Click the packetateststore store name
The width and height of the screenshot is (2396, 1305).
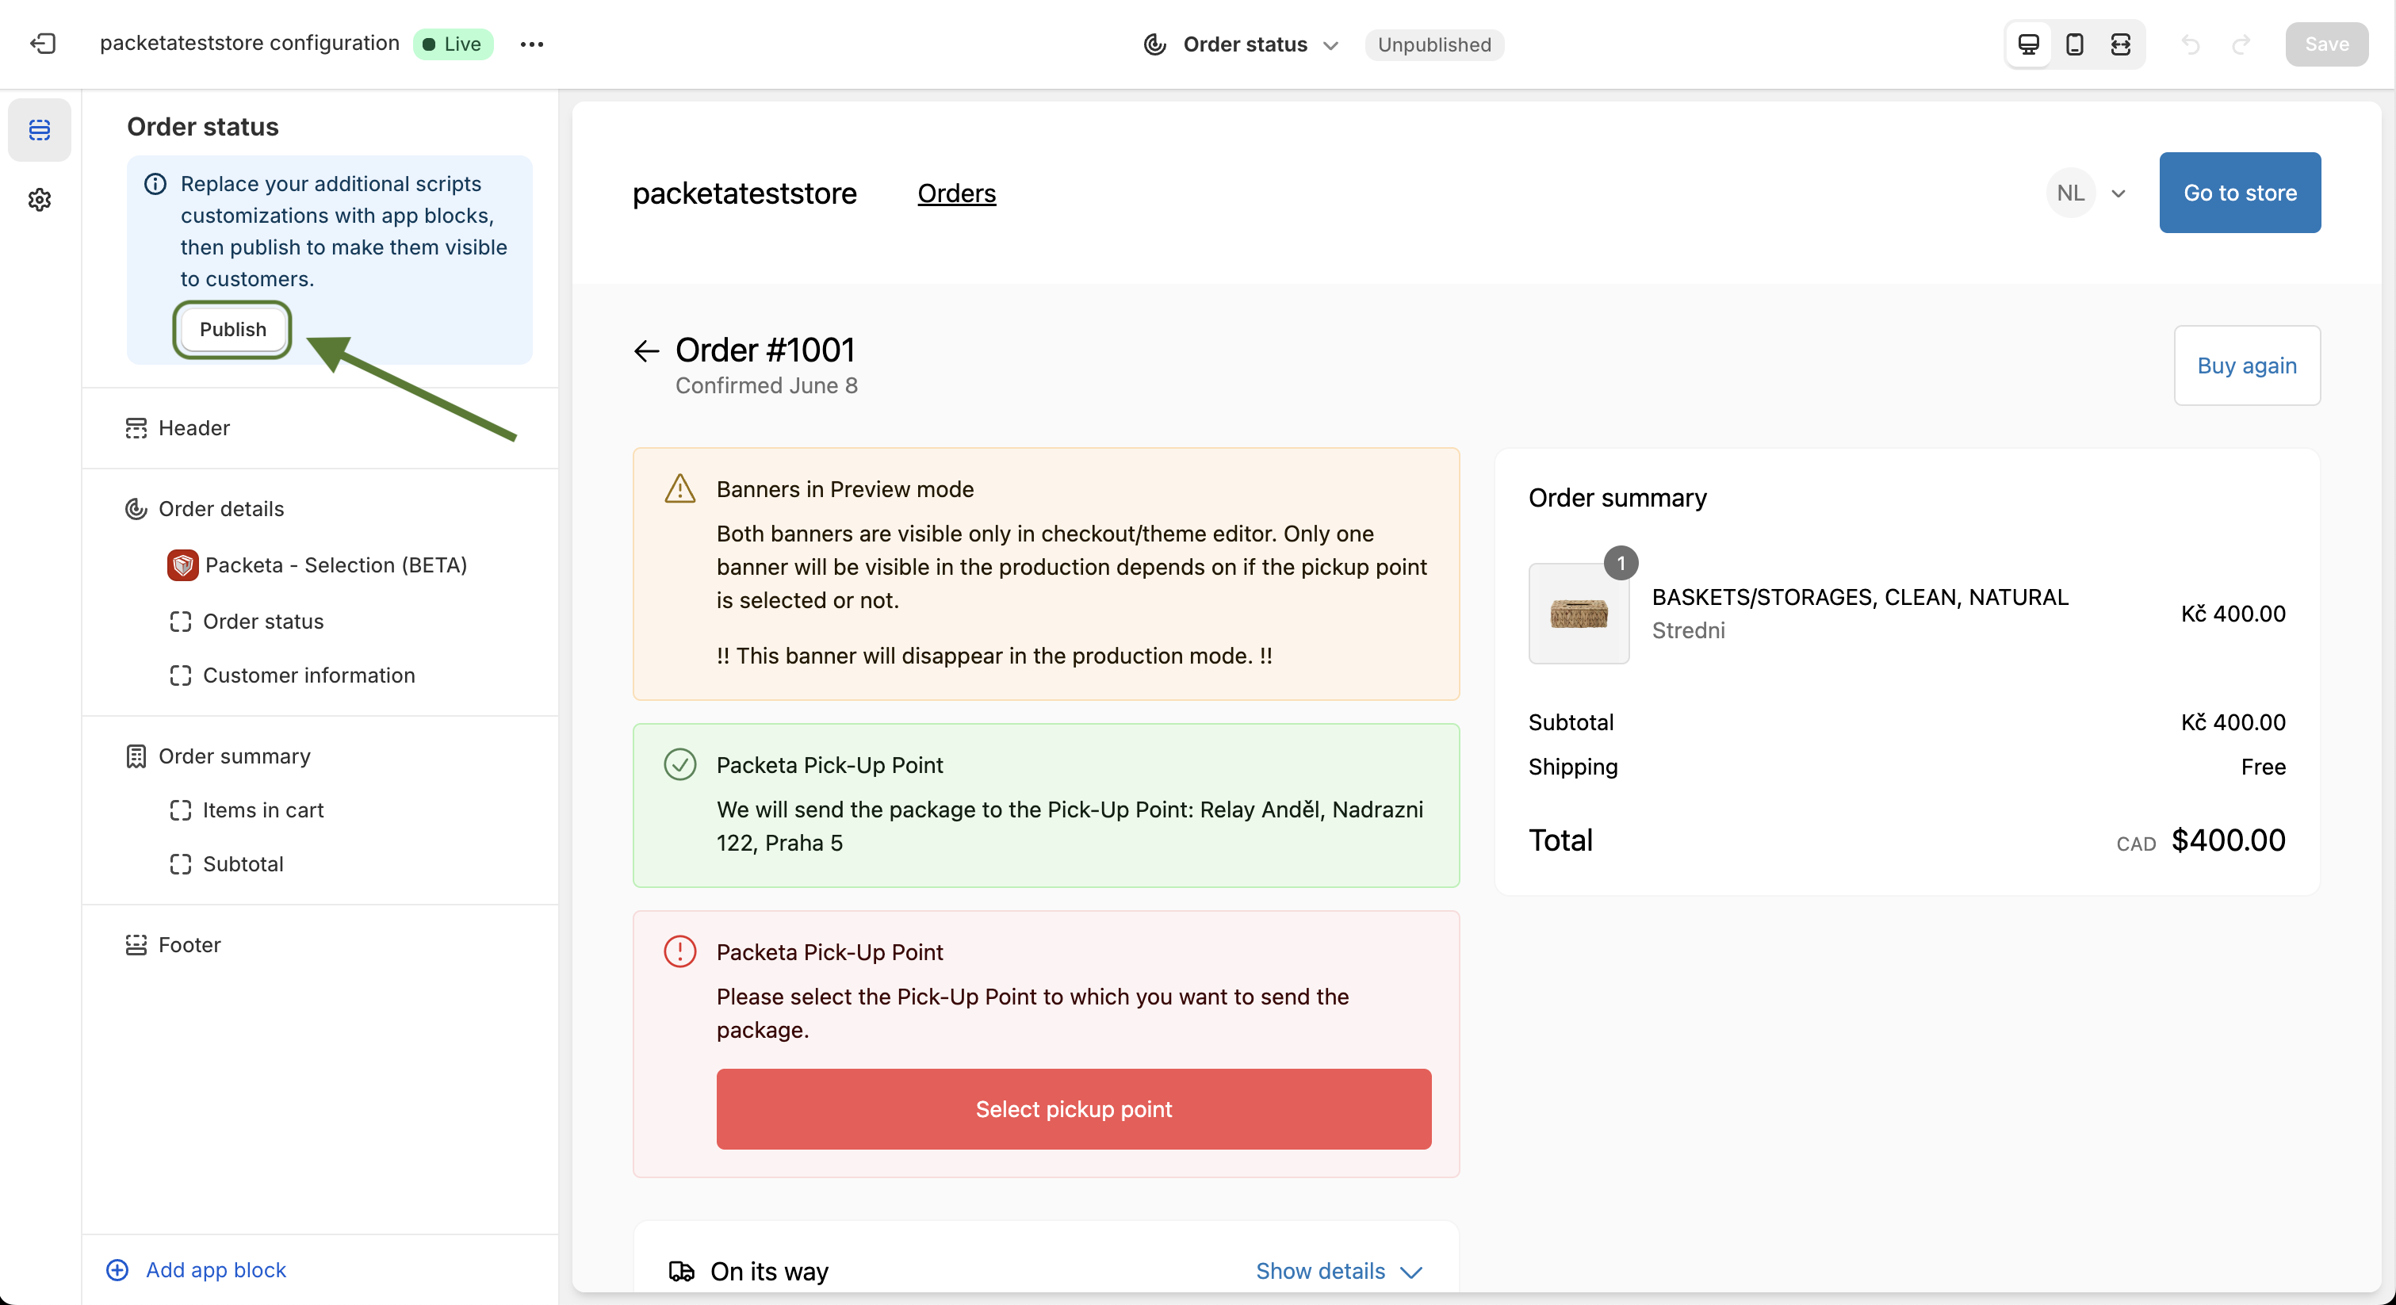click(744, 193)
